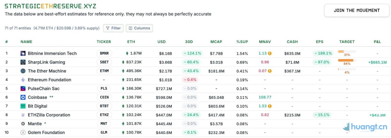Open the Columns selector

tap(139, 28)
